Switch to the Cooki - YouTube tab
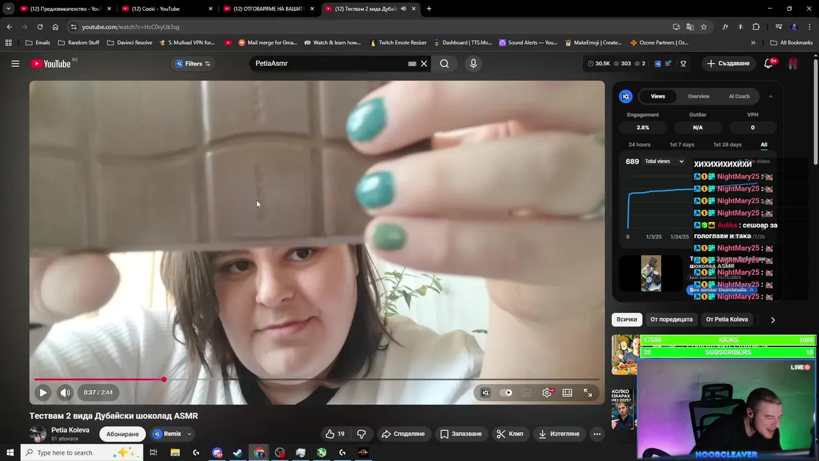Screen dimensions: 819x461 tap(166, 9)
